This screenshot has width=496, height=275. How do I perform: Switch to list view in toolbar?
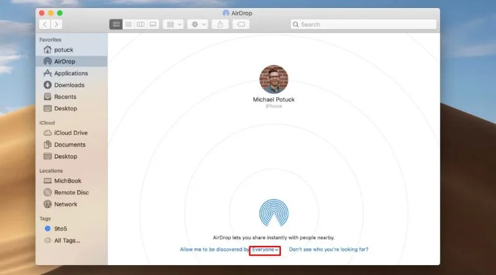128,24
